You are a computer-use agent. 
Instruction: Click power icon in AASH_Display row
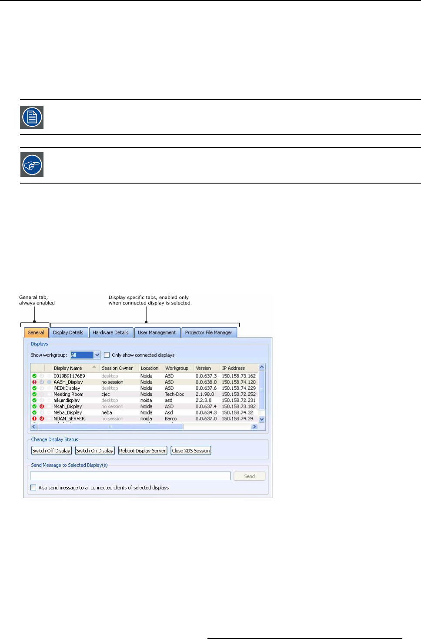coord(42,382)
